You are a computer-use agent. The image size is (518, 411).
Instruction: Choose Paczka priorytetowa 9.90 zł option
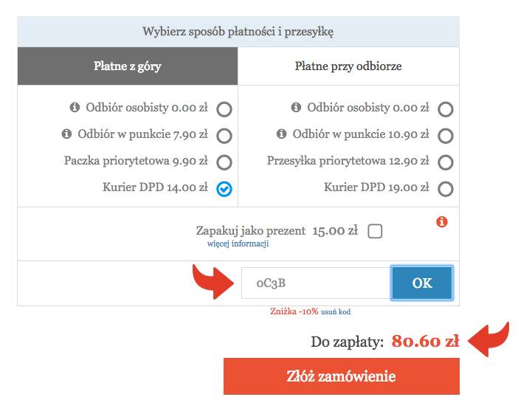[x=224, y=162]
